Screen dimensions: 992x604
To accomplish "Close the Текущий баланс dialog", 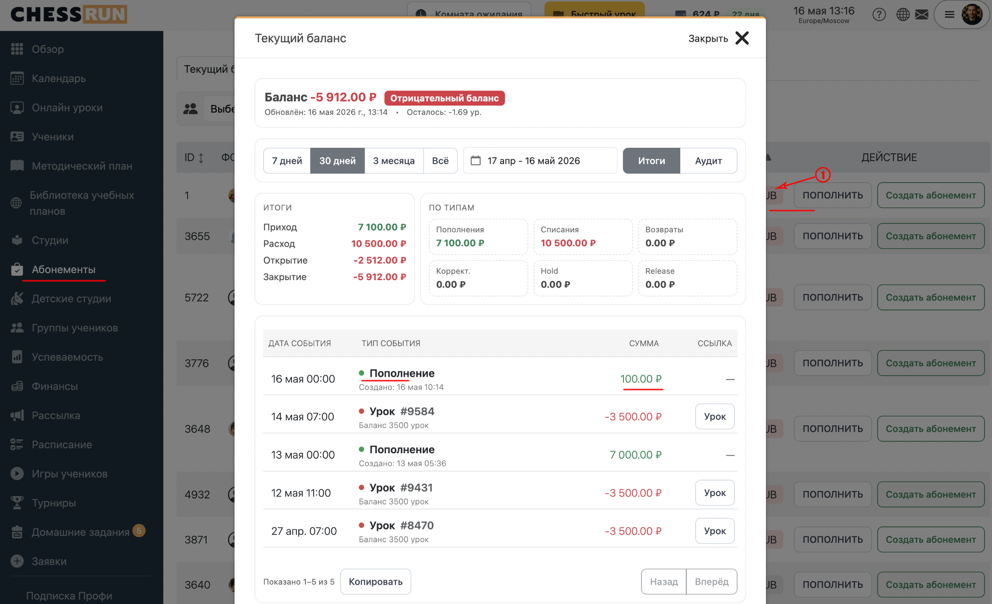I will tap(719, 38).
